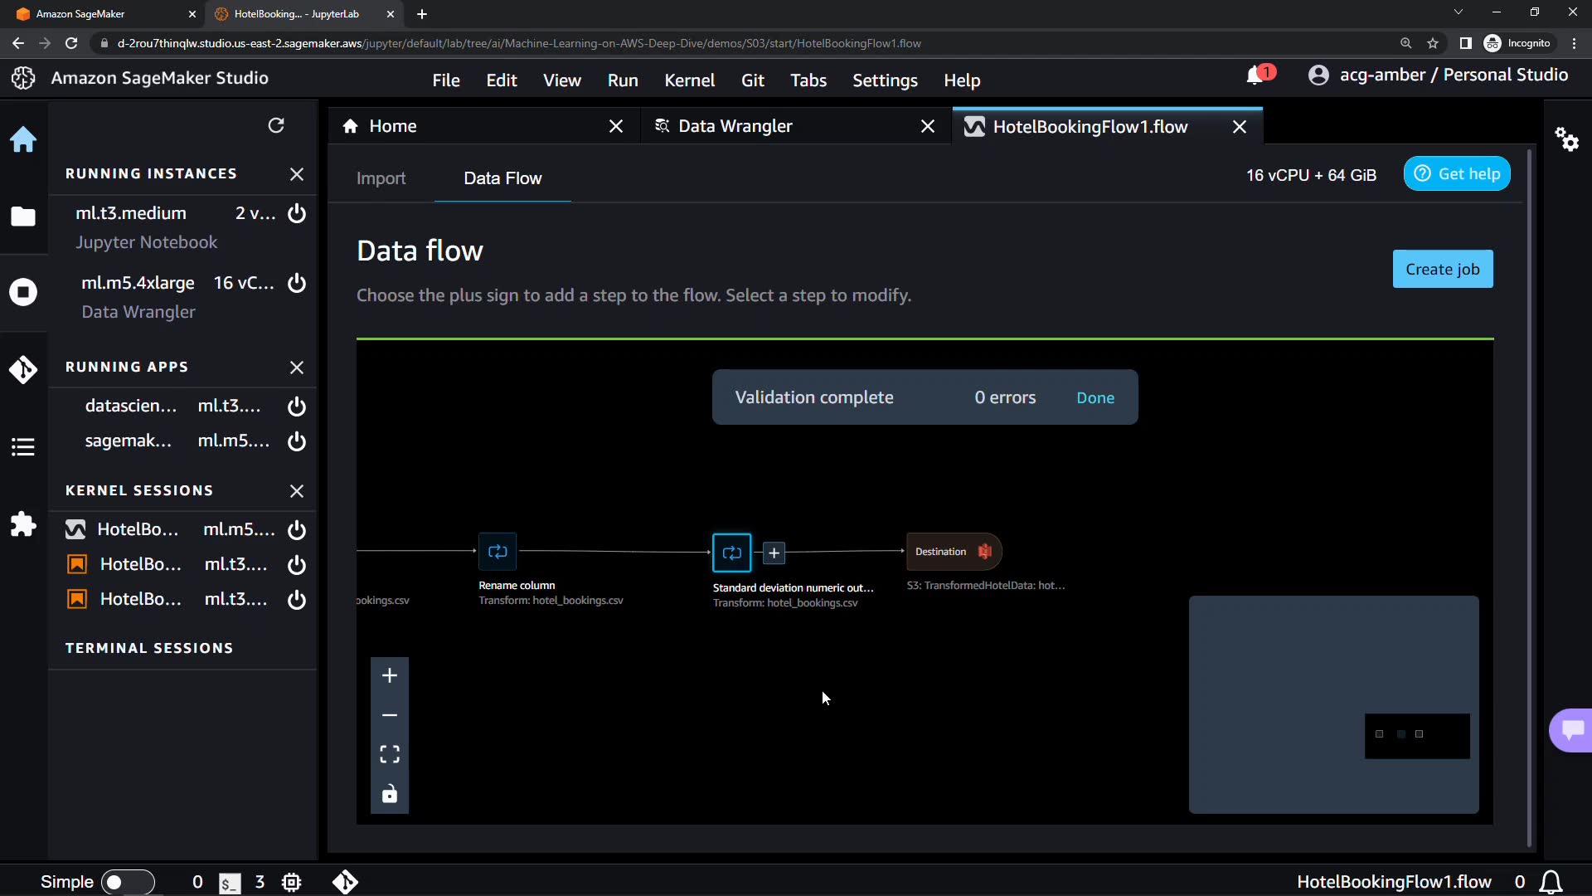This screenshot has width=1592, height=896.
Task: Shut down the ml.m5.4xlarge Data Wrangler instance
Action: [x=297, y=283]
